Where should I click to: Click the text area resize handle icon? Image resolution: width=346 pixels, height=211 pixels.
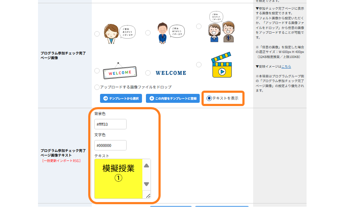click(148, 196)
